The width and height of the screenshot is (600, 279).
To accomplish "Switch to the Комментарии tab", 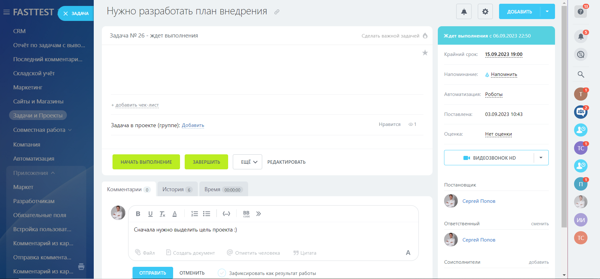I will 129,189.
